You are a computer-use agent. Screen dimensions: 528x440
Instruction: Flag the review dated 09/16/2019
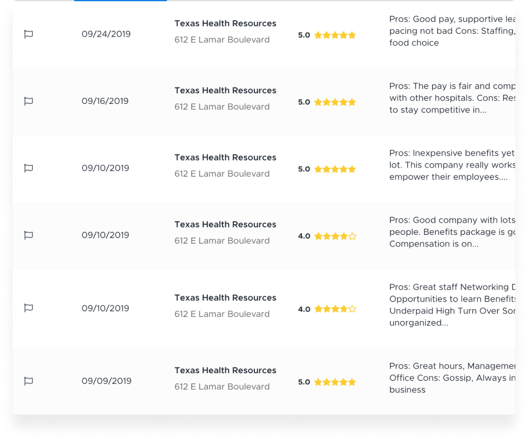click(29, 101)
